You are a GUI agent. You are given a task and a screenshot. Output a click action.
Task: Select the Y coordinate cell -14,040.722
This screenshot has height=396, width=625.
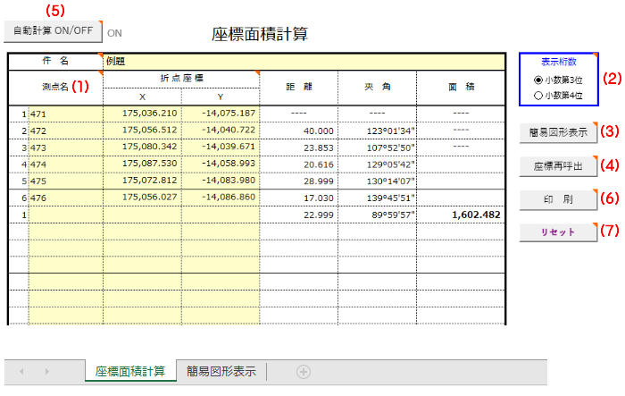coord(221,131)
